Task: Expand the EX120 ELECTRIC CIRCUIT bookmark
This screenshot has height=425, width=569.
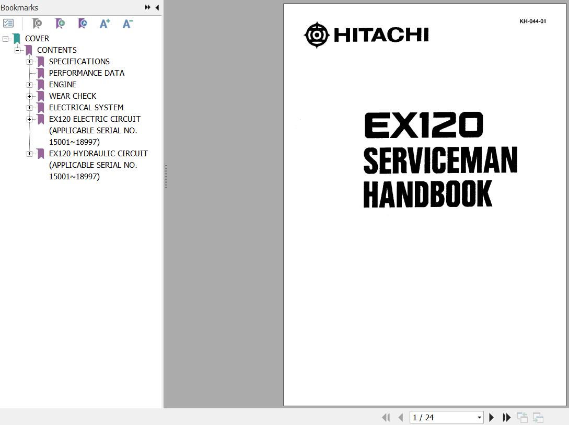Action: (x=29, y=119)
